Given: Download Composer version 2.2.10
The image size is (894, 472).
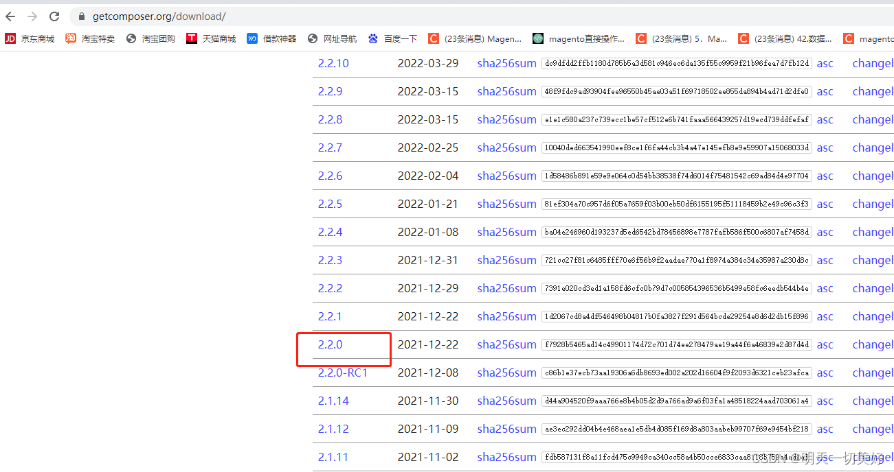Looking at the screenshot, I should point(333,63).
